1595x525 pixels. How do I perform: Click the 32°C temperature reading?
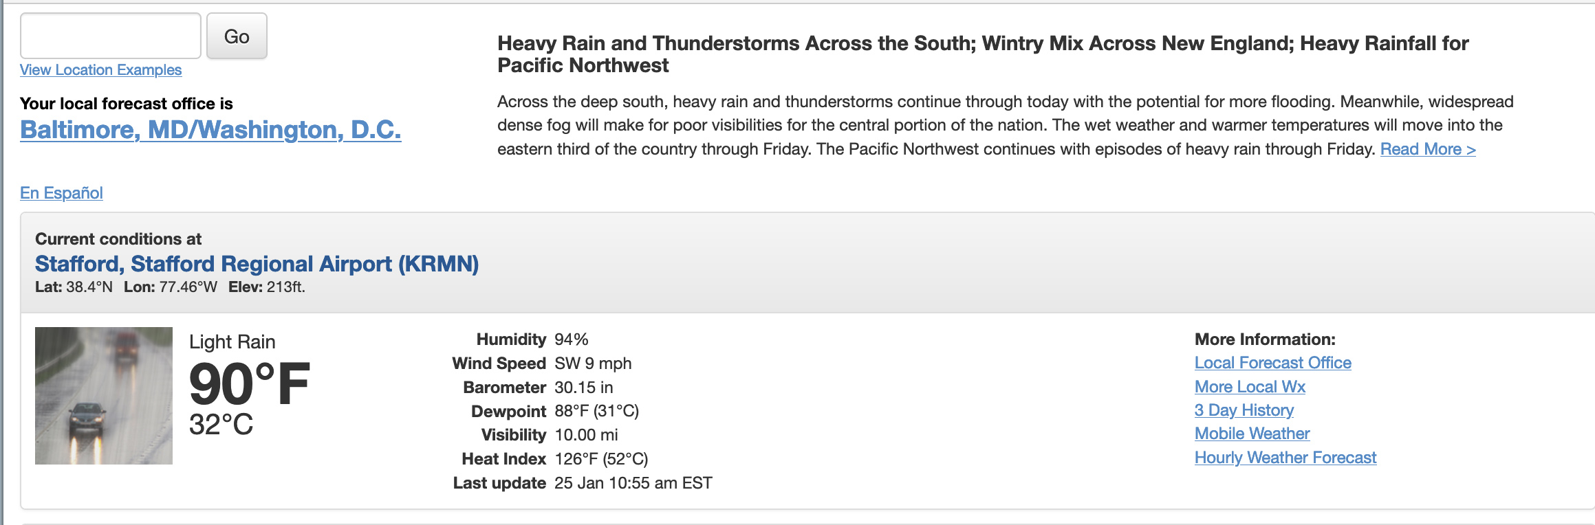click(x=221, y=425)
